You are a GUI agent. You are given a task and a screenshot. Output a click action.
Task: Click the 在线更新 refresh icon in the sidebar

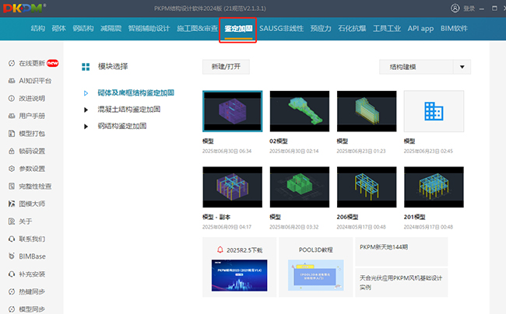pos(12,63)
